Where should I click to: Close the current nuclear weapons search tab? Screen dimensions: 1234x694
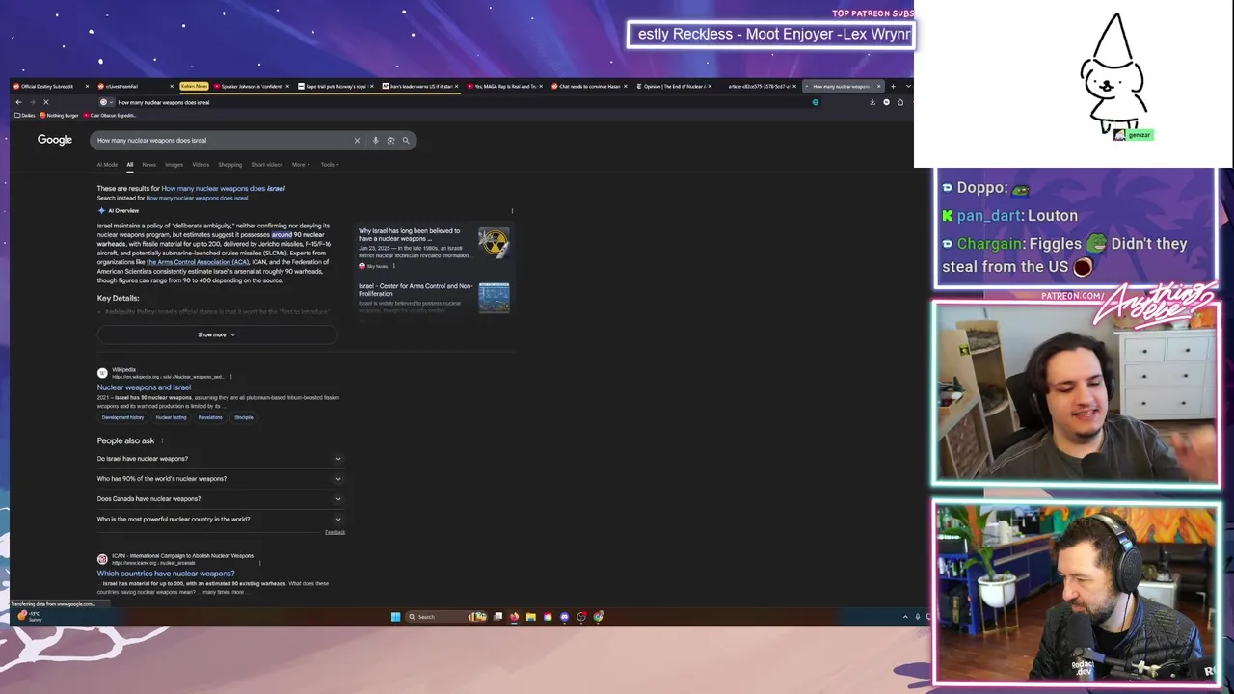coord(878,86)
